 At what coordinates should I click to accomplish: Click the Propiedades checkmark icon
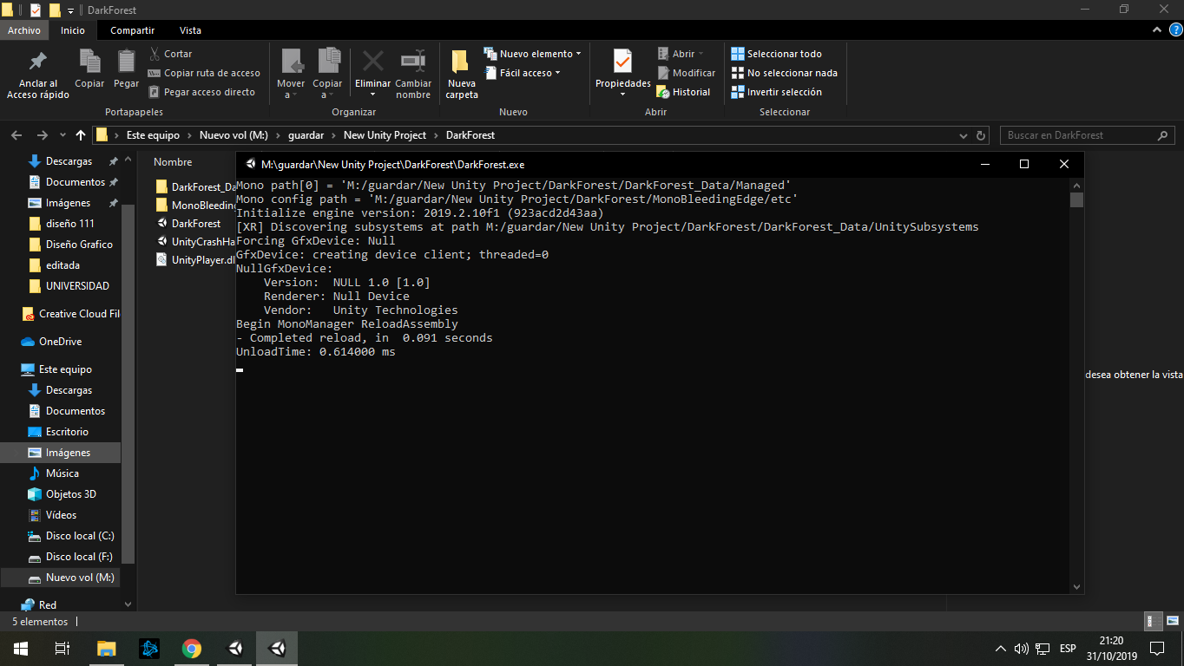622,62
